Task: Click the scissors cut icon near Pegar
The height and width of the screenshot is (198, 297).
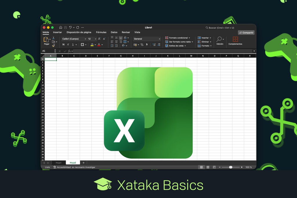Action: (x=53, y=38)
